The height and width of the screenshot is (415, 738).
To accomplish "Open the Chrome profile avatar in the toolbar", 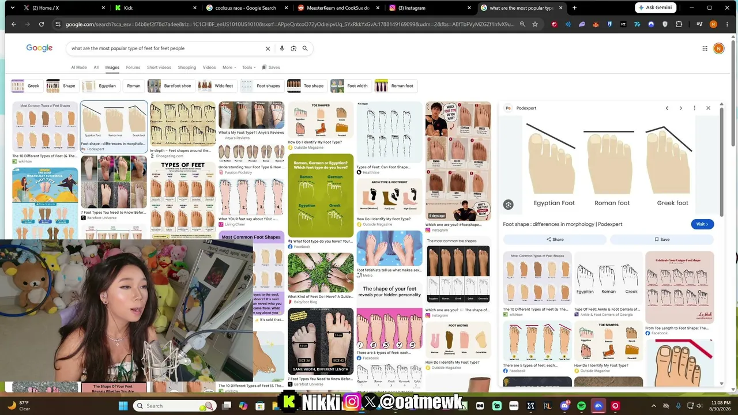I will pos(713,24).
